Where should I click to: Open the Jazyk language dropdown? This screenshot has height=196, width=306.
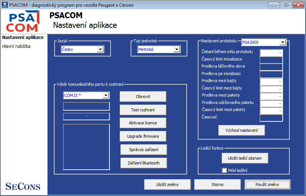tap(100, 49)
